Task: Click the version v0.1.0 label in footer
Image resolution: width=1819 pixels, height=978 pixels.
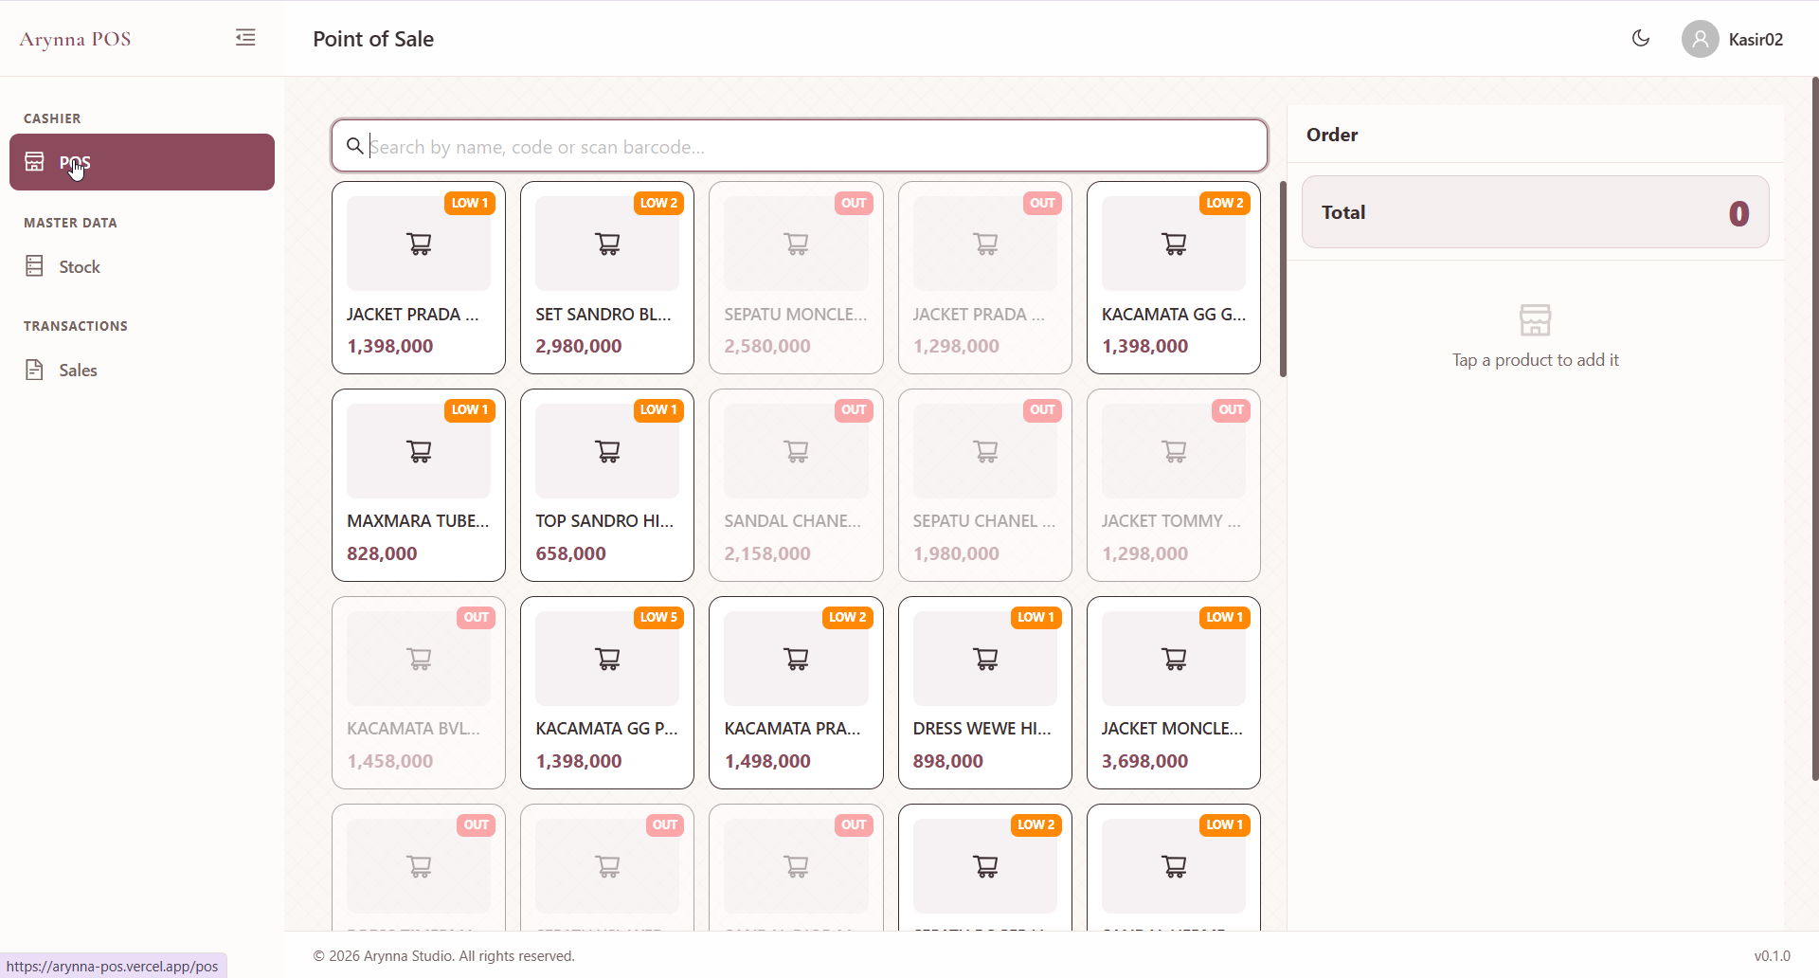Action: pos(1772,956)
